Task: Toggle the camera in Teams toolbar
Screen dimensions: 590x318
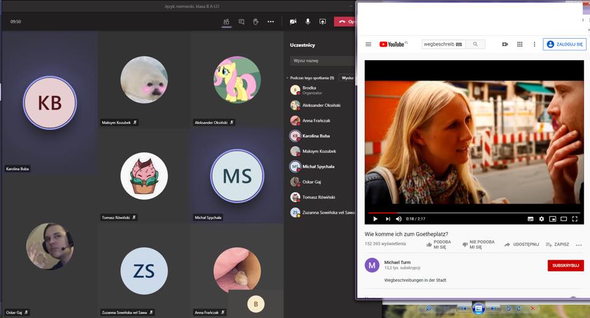Action: point(293,21)
